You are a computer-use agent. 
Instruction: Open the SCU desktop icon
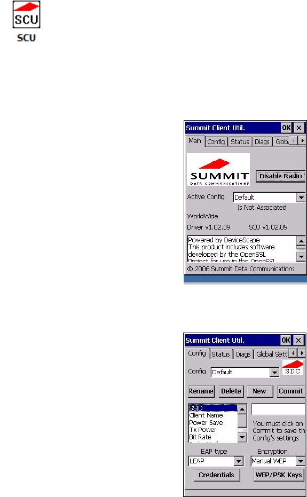pyautogui.click(x=26, y=21)
